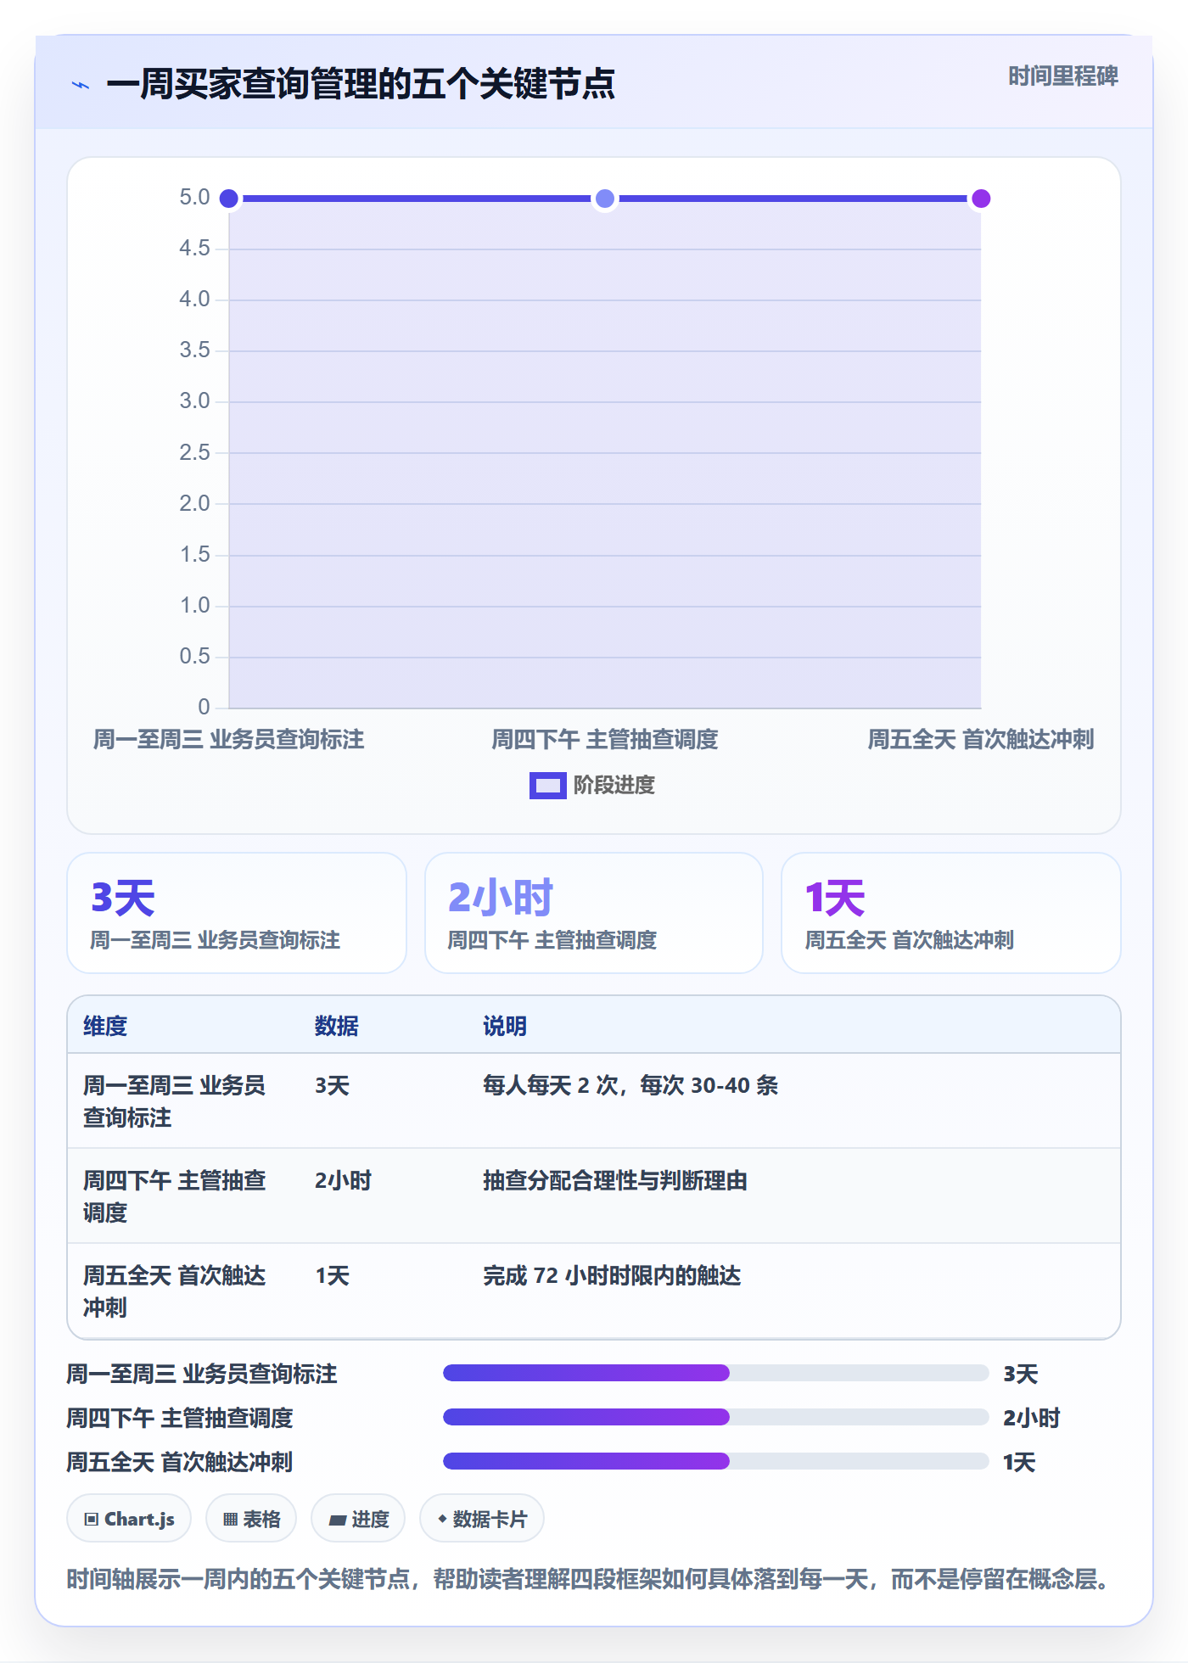
Task: Click the chart x-axis label 周五全天 首次触达冲刺
Action: tap(981, 739)
